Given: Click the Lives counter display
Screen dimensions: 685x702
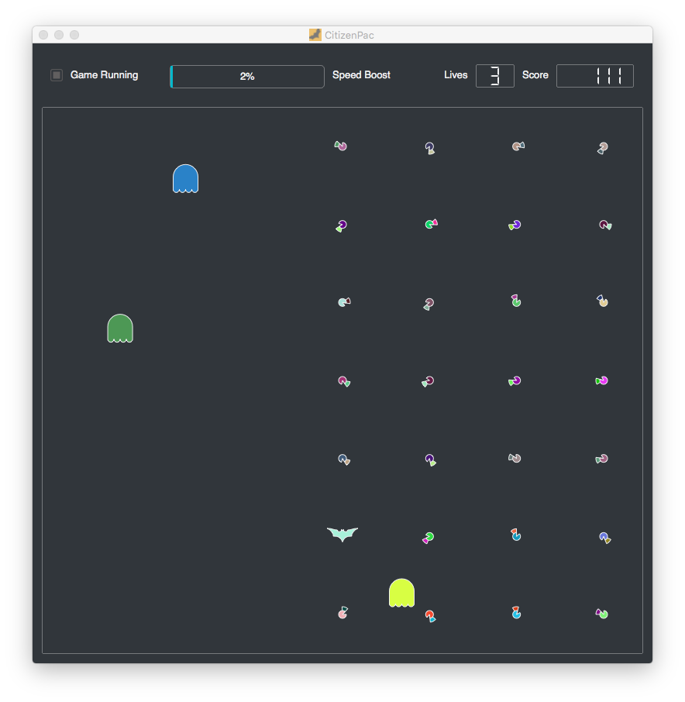Looking at the screenshot, I should coord(494,76).
